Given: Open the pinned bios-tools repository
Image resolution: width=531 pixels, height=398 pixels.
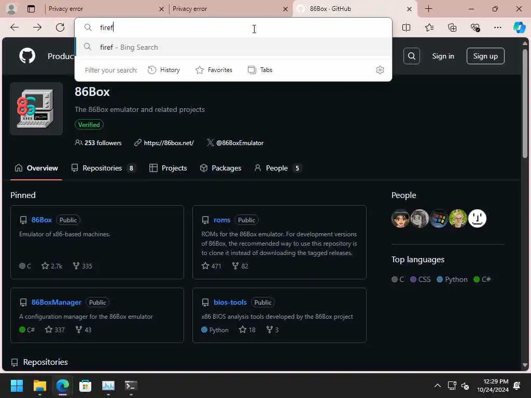Looking at the screenshot, I should [230, 302].
